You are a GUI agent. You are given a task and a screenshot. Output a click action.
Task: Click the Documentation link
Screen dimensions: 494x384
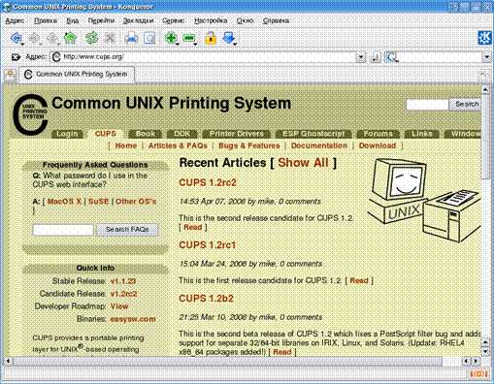319,145
